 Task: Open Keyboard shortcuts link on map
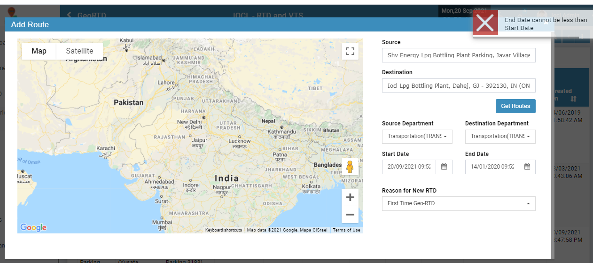224,230
